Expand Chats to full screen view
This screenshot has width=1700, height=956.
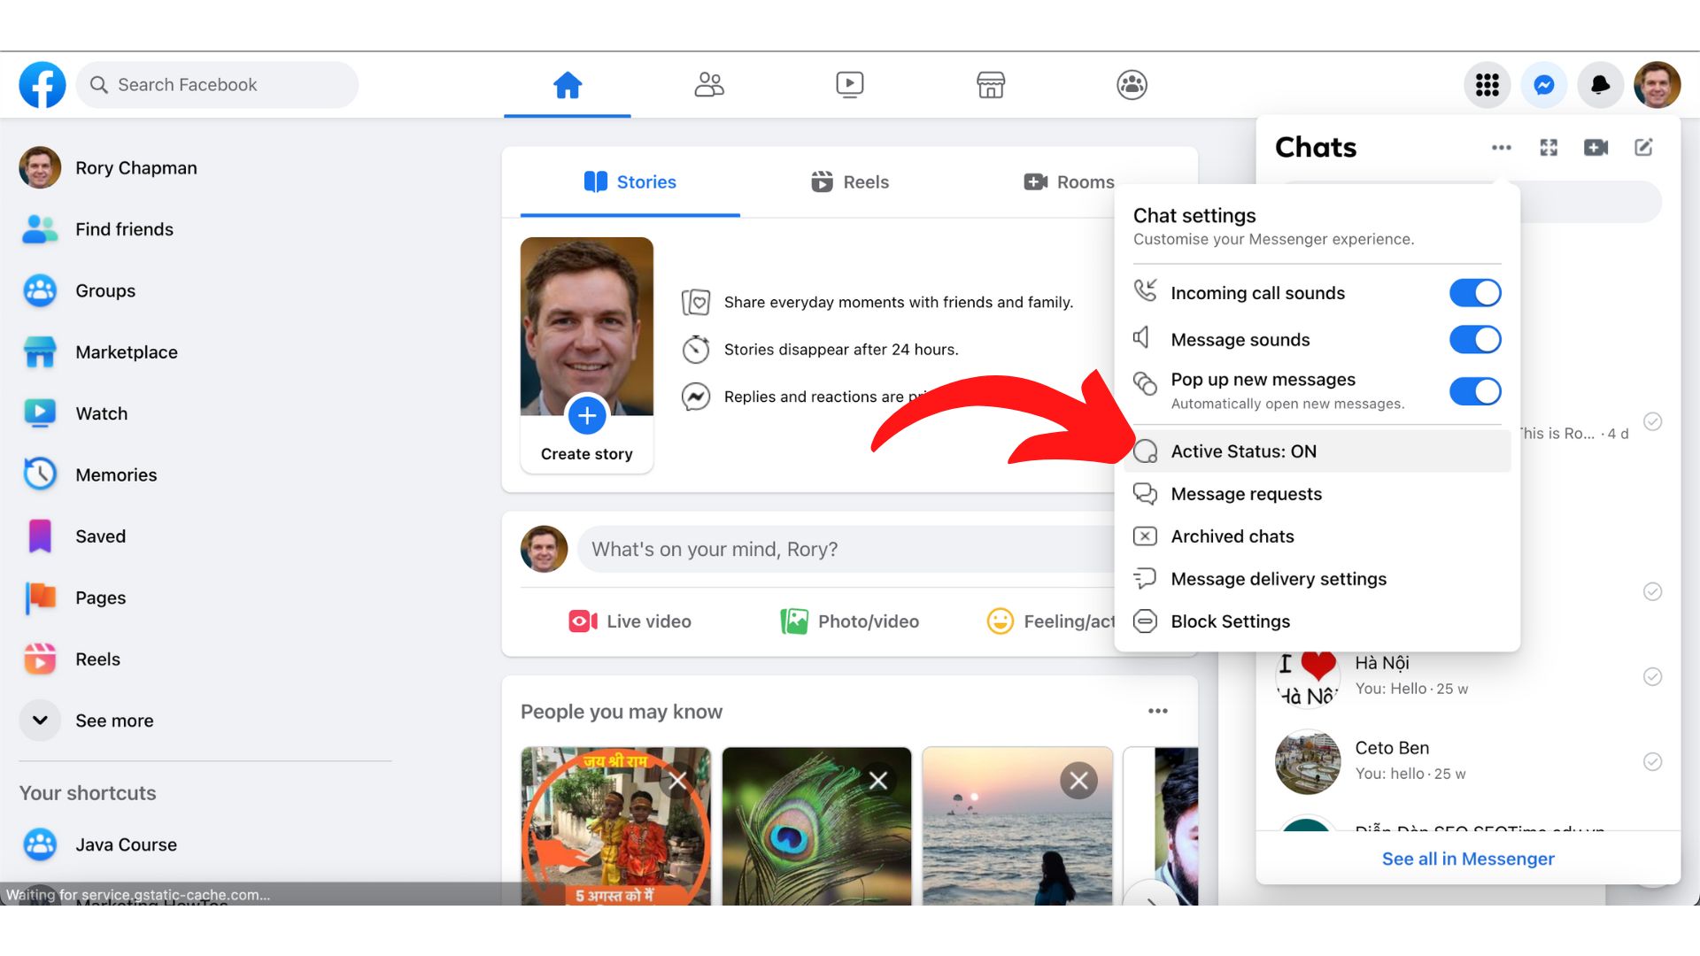(1549, 147)
